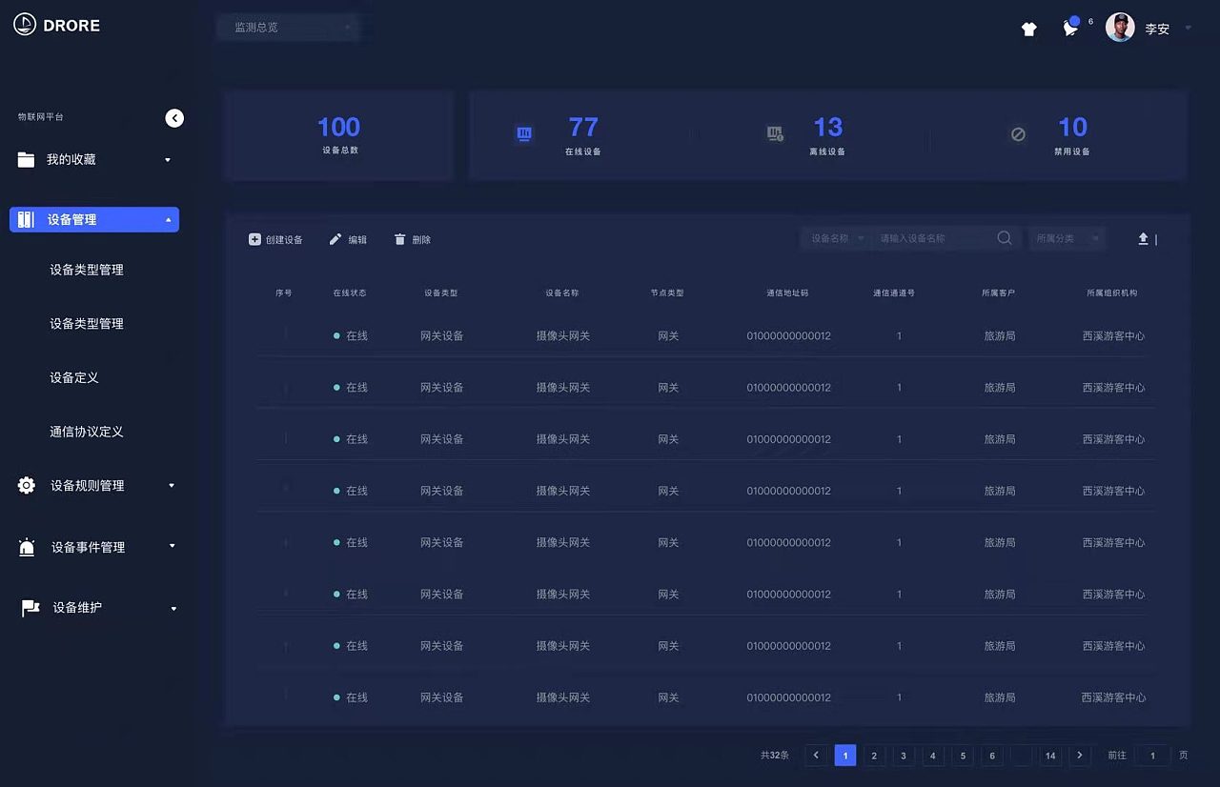Viewport: 1220px width, 787px height.
Task: Click the 节点类型 column header
Action: pos(667,293)
